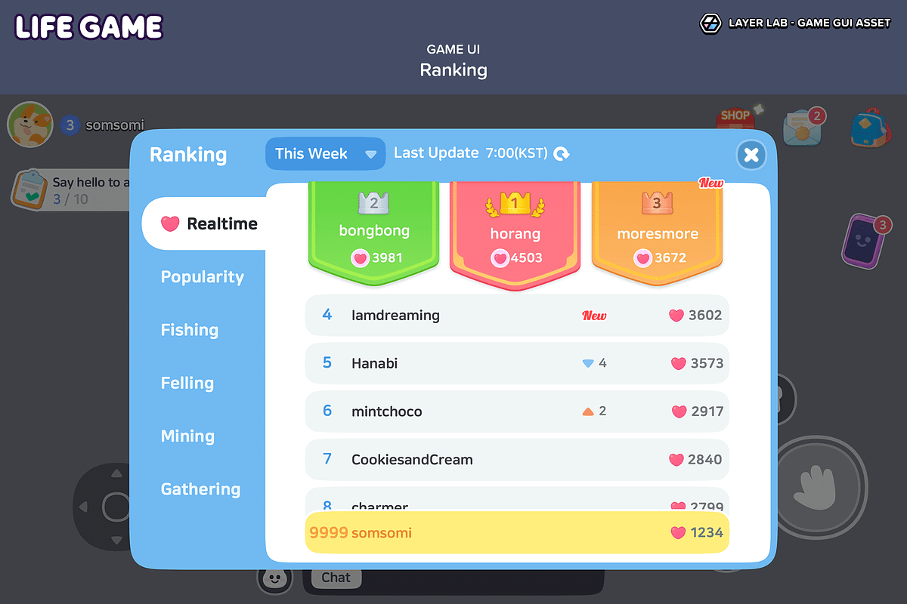Click the level 3 badge by somsomi
The height and width of the screenshot is (604, 907).
pyautogui.click(x=70, y=125)
